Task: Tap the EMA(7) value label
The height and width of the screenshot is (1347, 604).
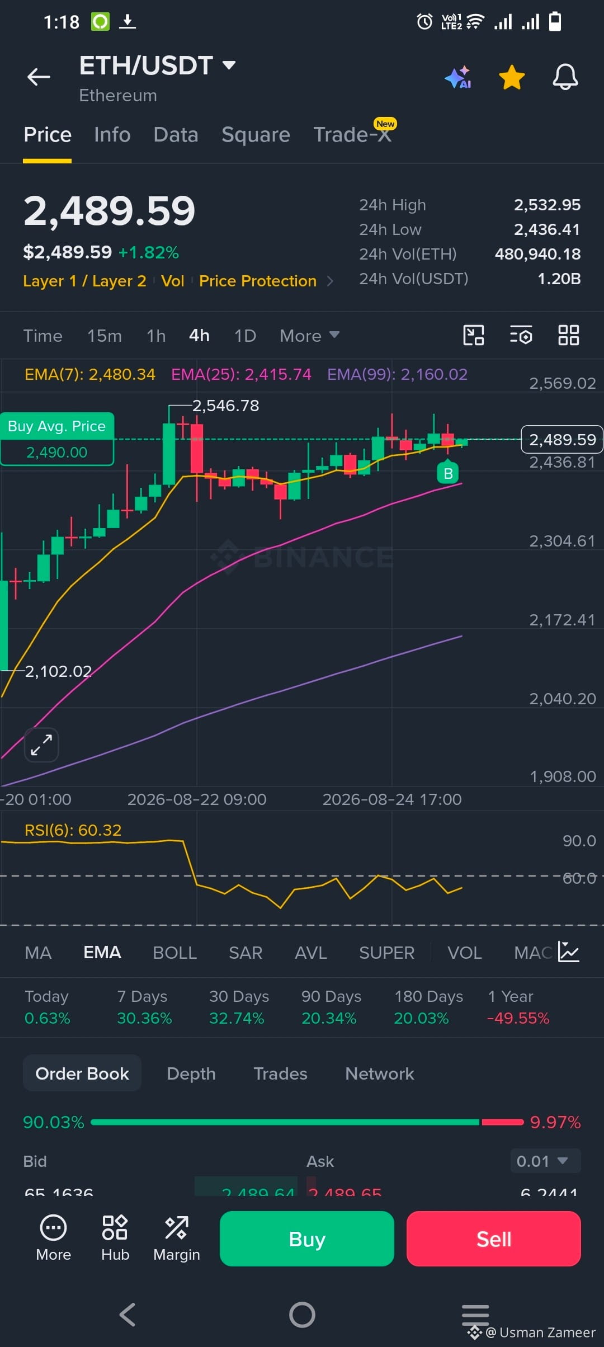Action: [90, 374]
